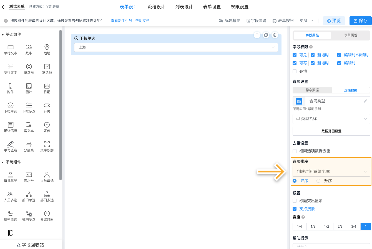Switch to the 流程设计 tab
The width and height of the screenshot is (372, 249).
(156, 7)
